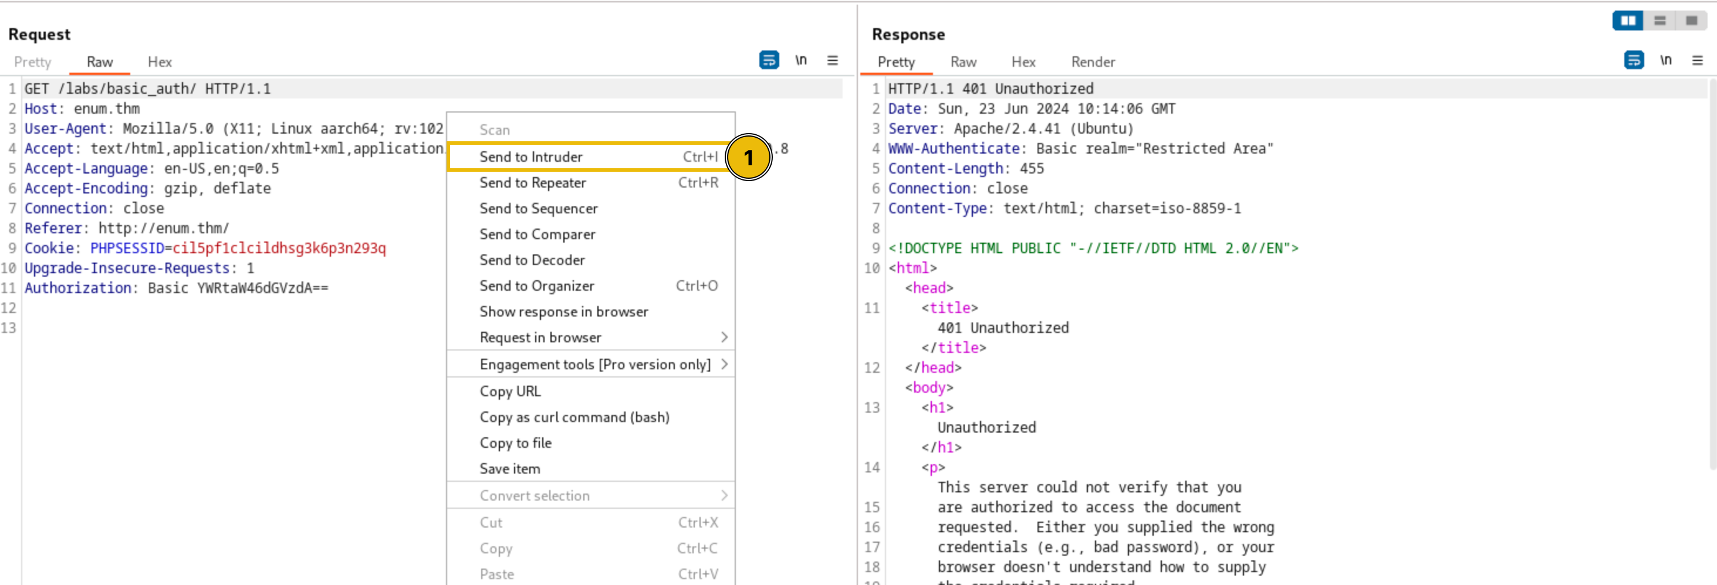Click Copy Ctrl+C menu entry
The image size is (1717, 585).
(x=590, y=549)
